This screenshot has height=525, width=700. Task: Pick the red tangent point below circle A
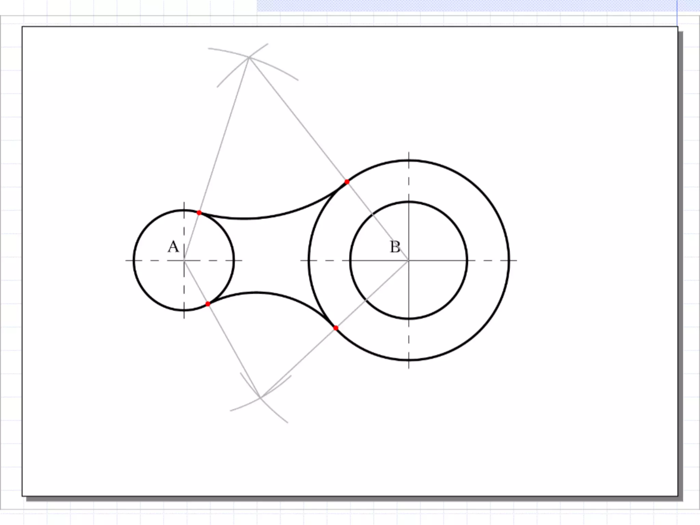tap(208, 304)
